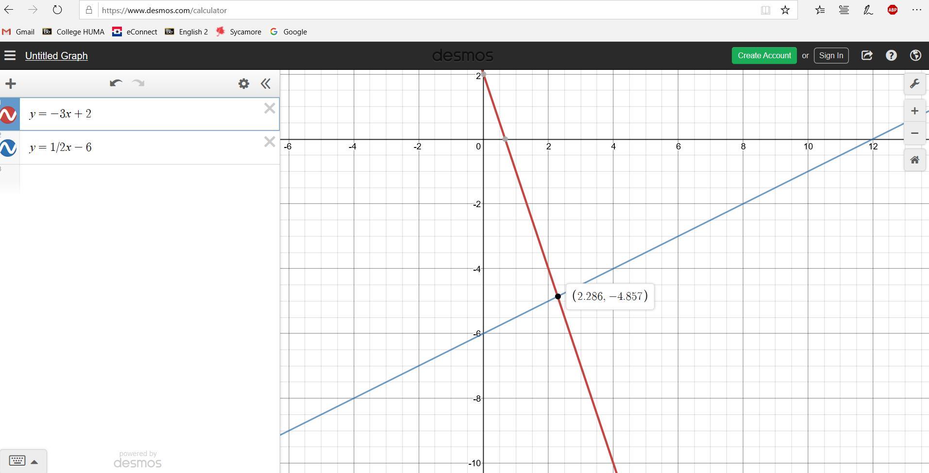Redo the last undone edit
The height and width of the screenshot is (473, 929).
coord(138,83)
